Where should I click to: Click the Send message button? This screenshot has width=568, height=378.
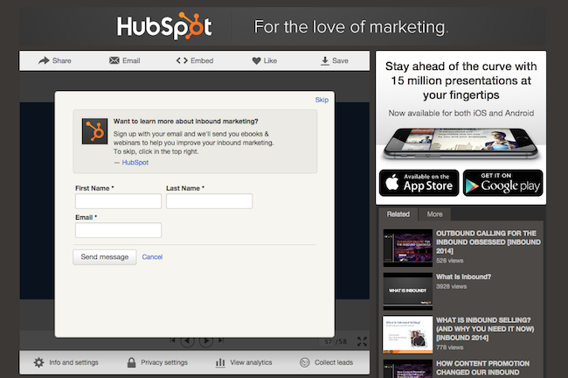click(x=105, y=257)
